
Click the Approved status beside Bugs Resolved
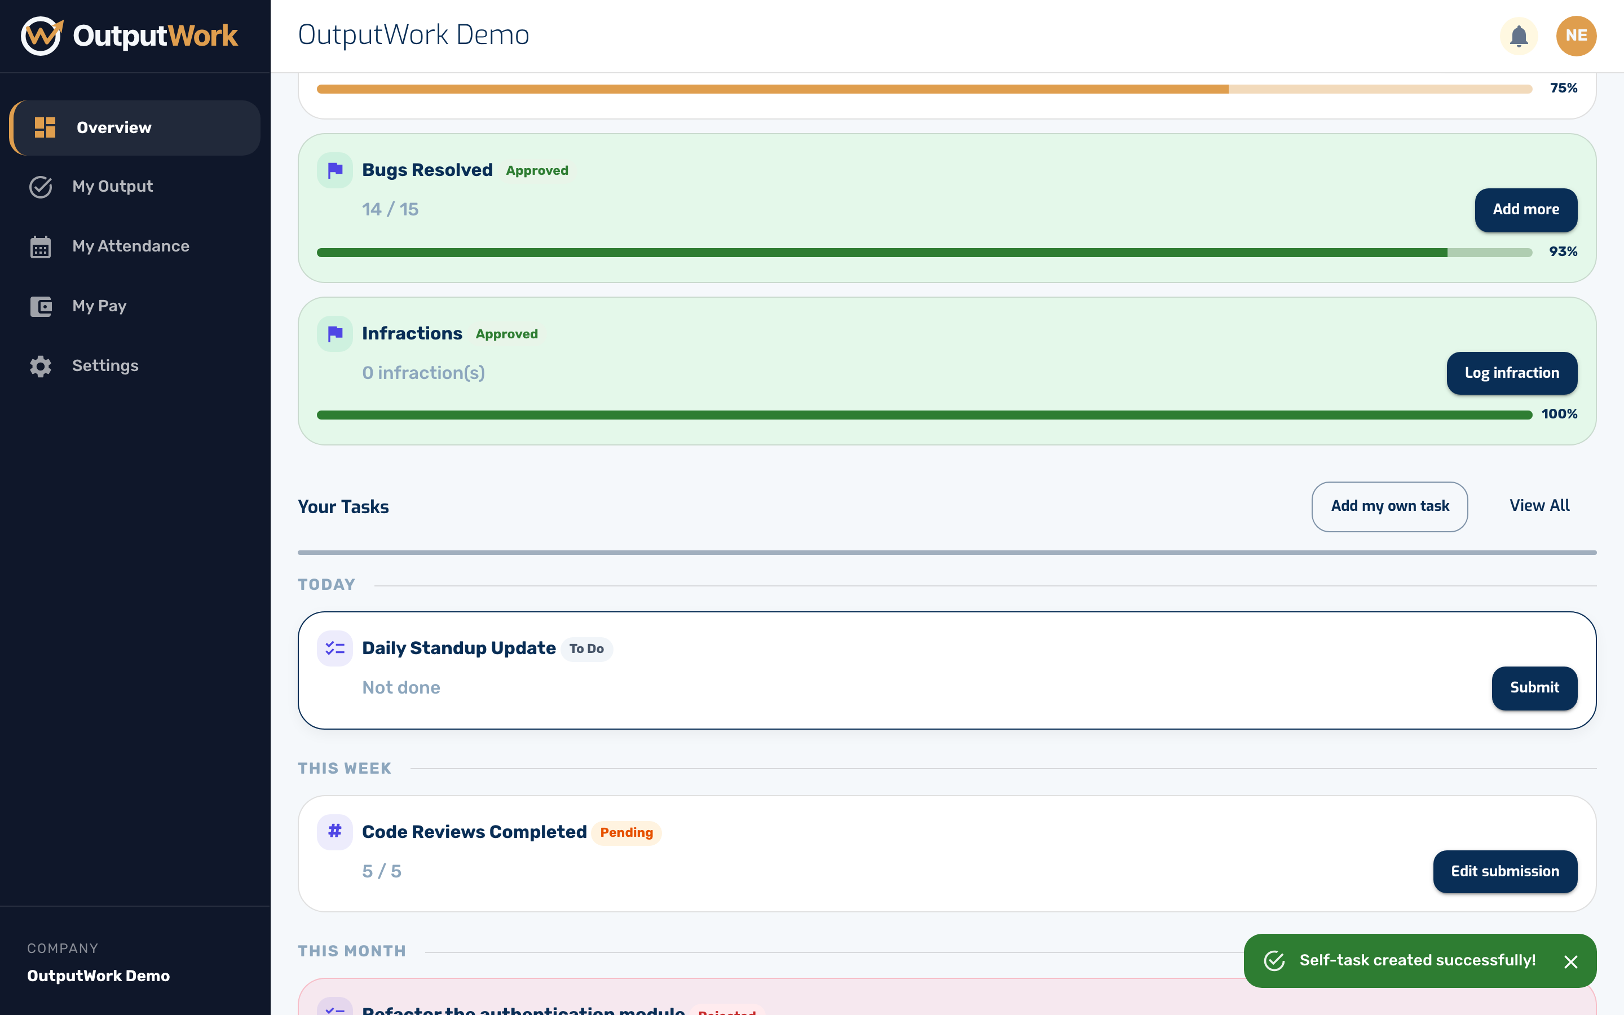pyautogui.click(x=537, y=170)
